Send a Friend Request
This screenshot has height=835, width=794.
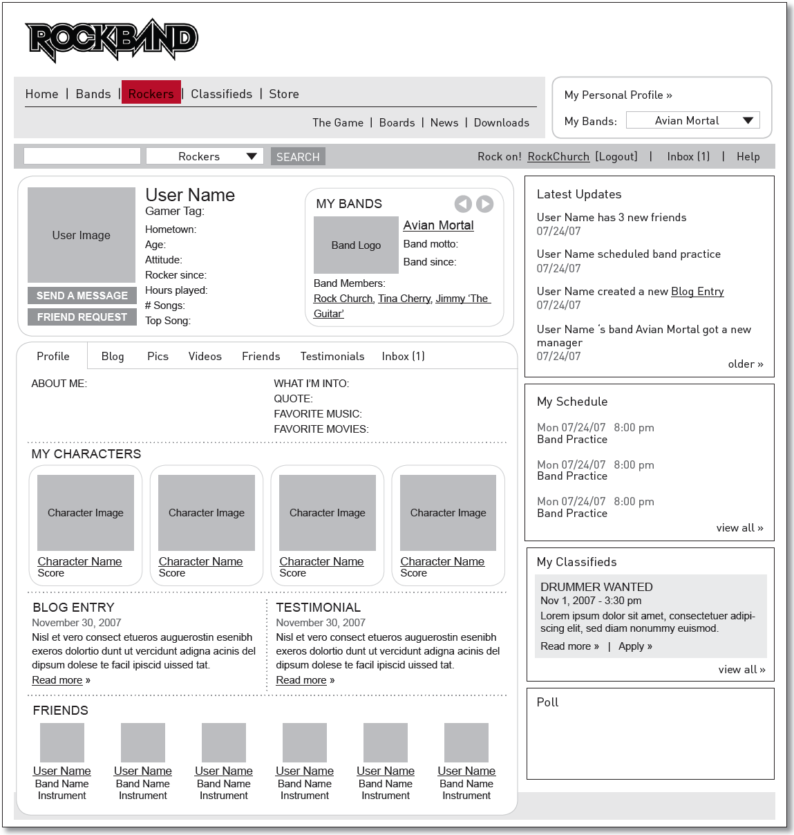pos(82,317)
